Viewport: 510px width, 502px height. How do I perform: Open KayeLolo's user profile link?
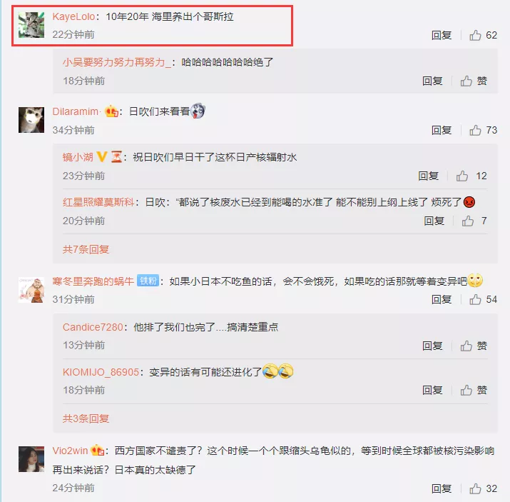click(x=74, y=16)
